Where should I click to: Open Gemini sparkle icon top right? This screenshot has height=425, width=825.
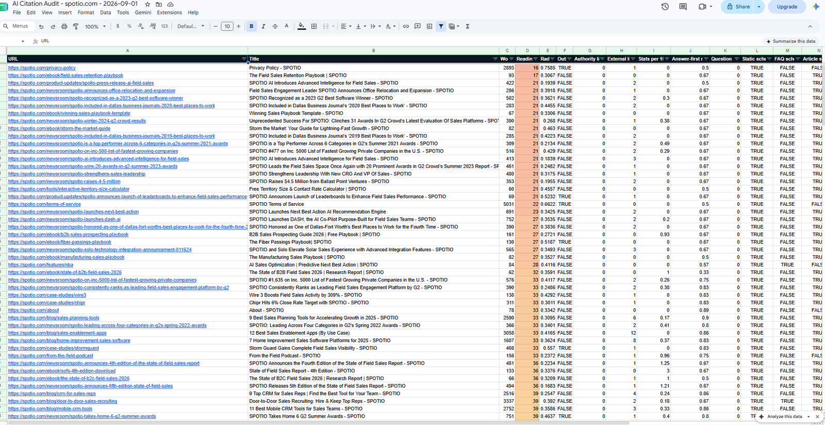816,7
